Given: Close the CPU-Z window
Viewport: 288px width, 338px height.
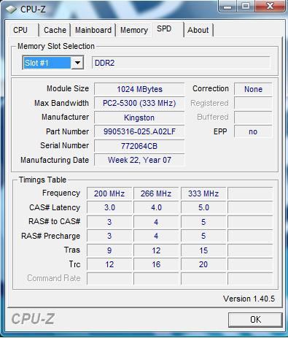Looking at the screenshot, I should (270, 6).
